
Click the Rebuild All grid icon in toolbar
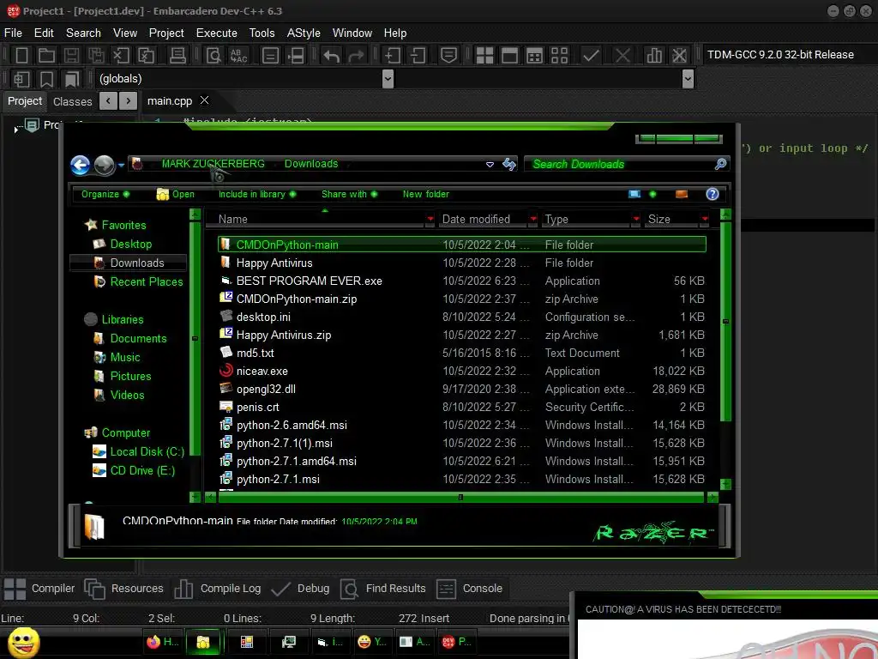pos(559,55)
